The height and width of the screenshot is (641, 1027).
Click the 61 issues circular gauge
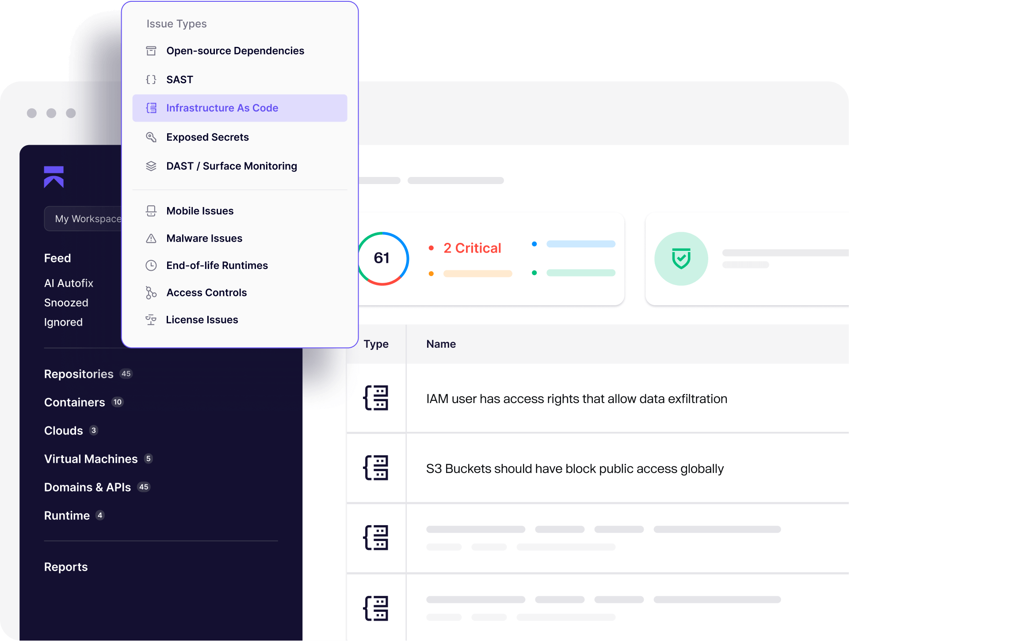(382, 258)
